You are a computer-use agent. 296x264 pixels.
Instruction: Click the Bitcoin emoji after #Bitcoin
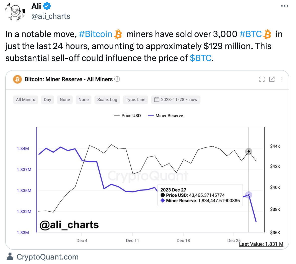pyautogui.click(x=118, y=34)
